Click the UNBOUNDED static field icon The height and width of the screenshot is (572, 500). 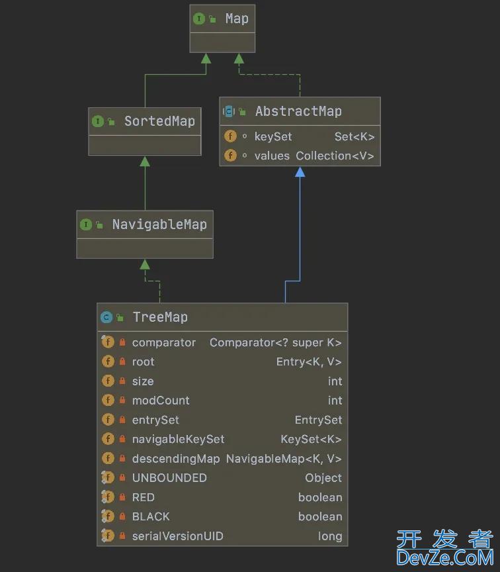(x=108, y=477)
